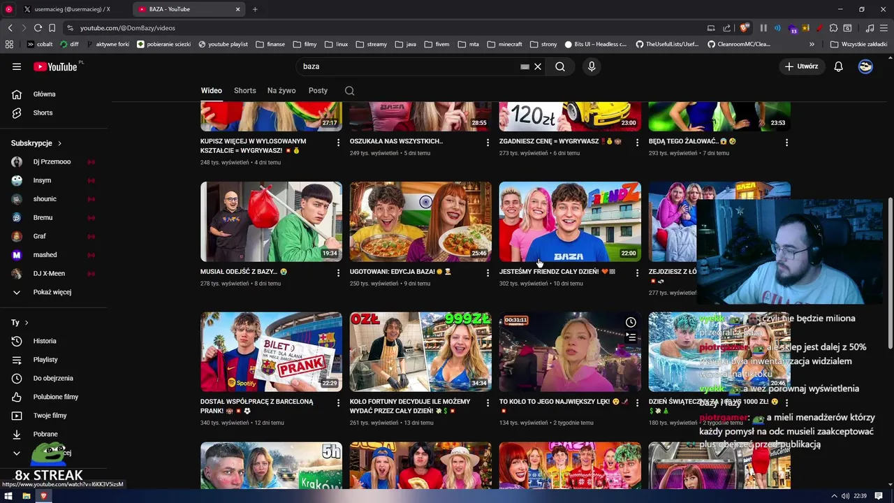Open Główna in sidebar
894x503 pixels.
pos(53,94)
